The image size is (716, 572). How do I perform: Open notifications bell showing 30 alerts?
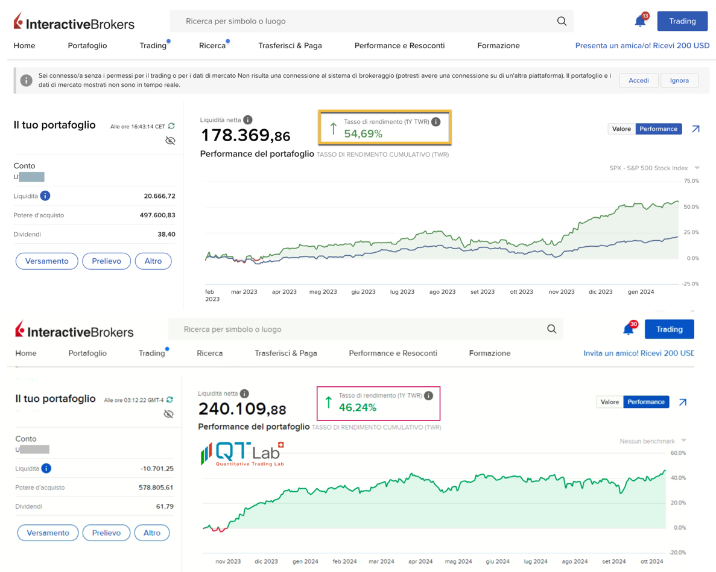[x=628, y=329]
